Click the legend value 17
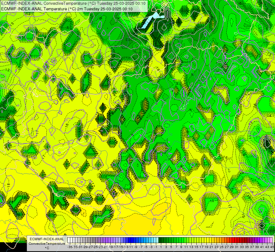 [x=201, y=247]
